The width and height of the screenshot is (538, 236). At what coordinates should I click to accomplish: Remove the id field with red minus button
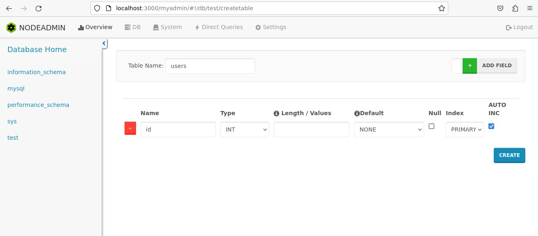point(130,128)
